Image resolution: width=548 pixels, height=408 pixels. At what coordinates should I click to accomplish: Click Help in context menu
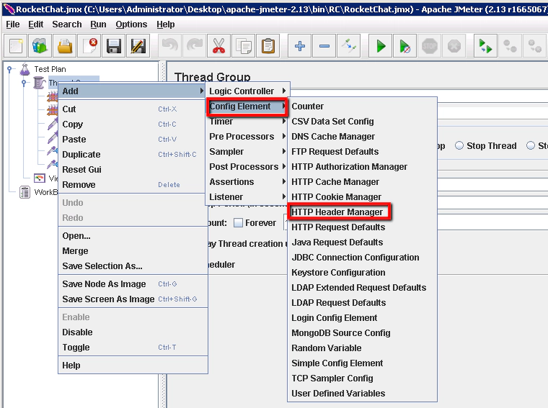(133, 366)
